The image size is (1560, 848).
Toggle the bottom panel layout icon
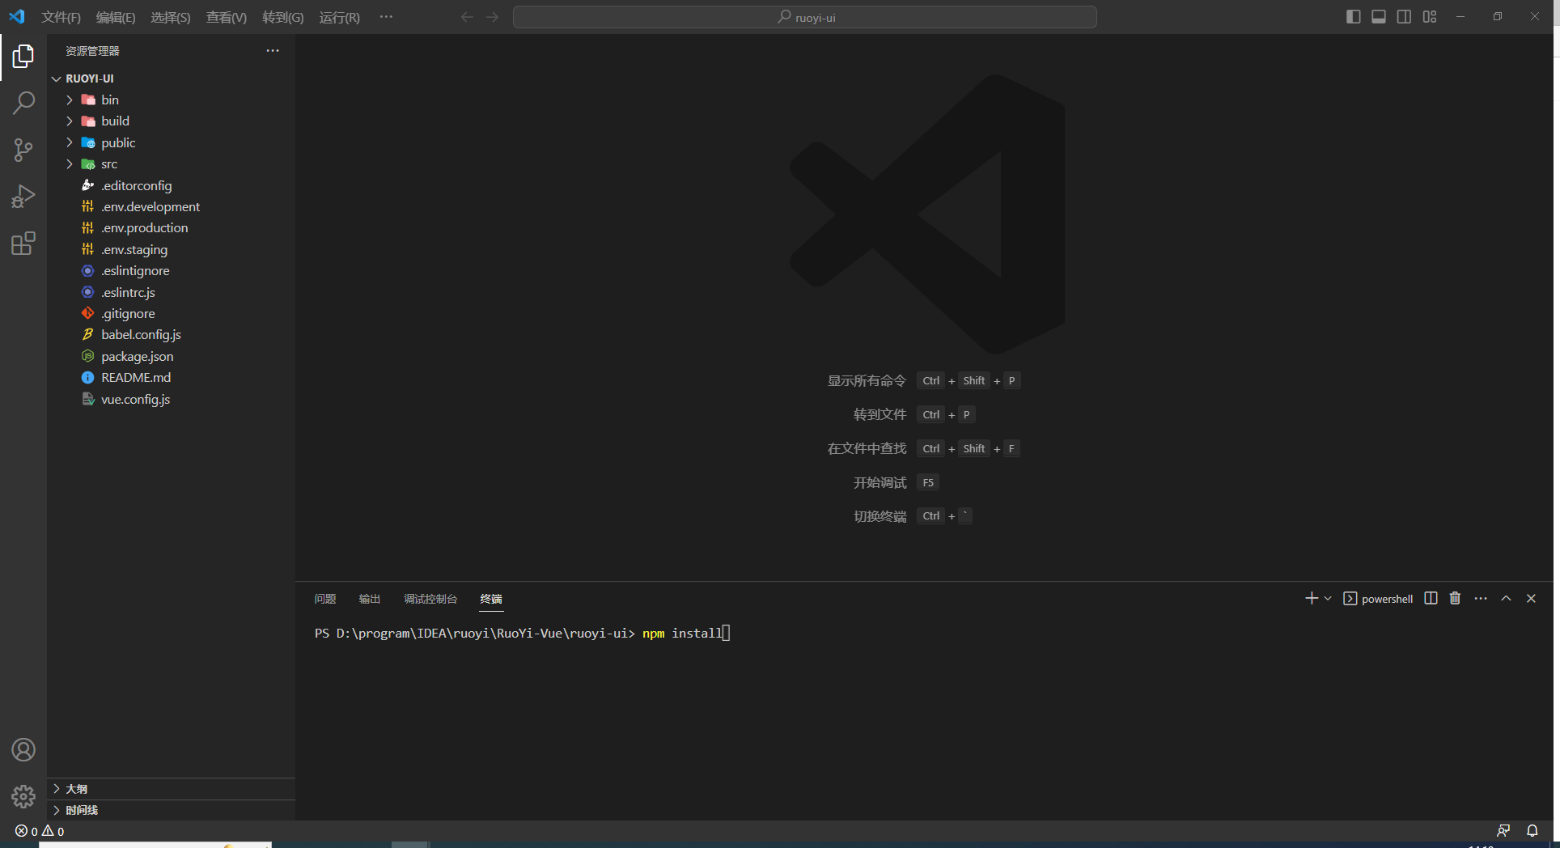(x=1379, y=17)
